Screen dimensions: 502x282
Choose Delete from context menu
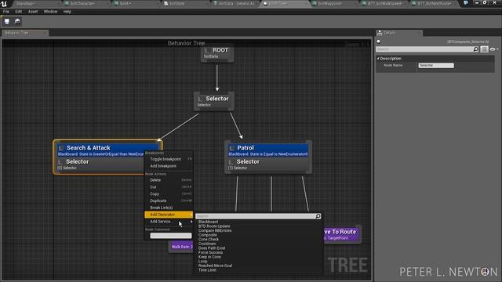point(169,180)
